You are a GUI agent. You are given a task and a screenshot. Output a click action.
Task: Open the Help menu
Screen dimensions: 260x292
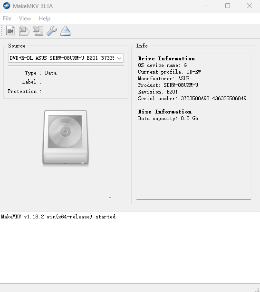(44, 19)
